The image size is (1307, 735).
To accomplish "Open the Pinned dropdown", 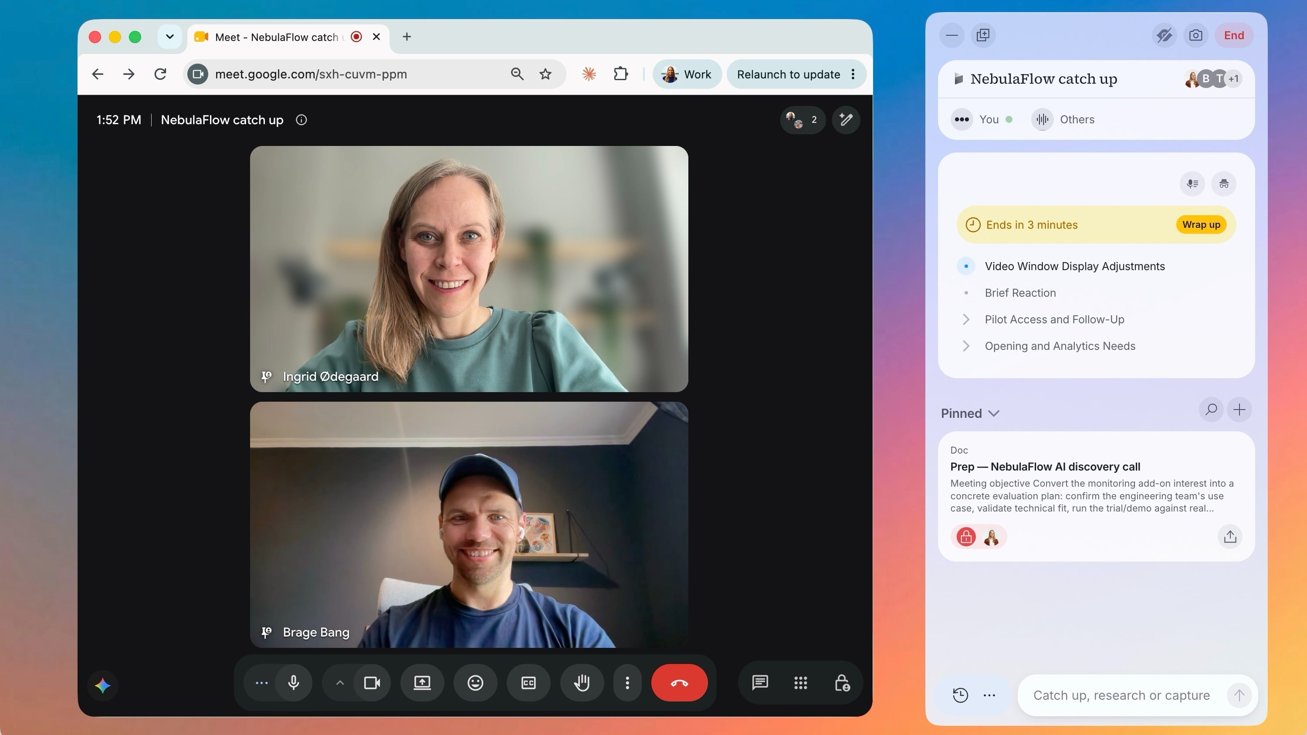I will [x=970, y=413].
